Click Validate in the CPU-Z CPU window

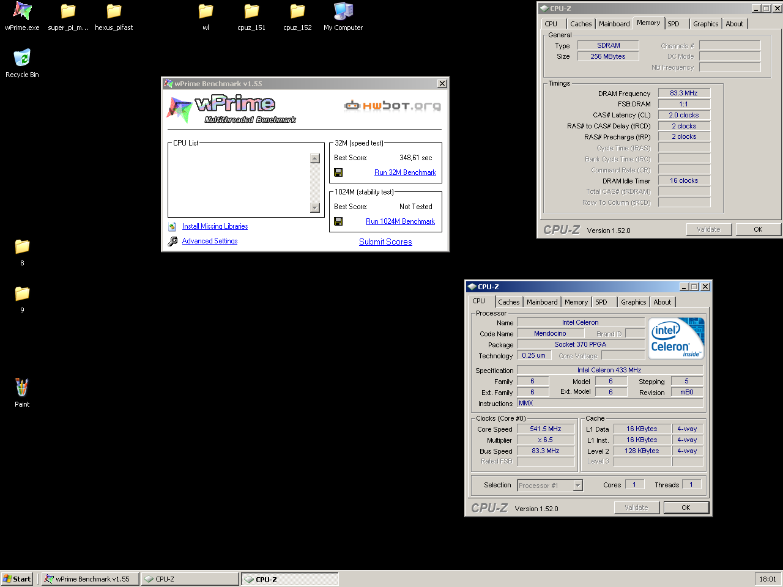(x=636, y=508)
